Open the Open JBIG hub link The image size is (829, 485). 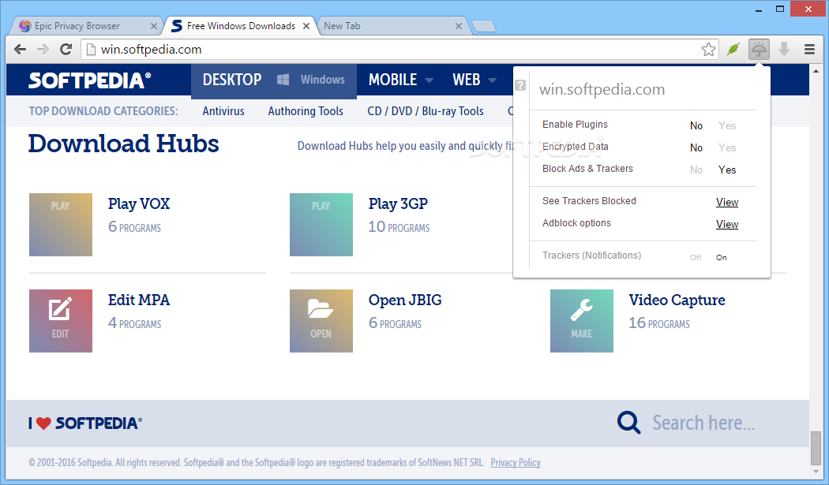pos(405,300)
